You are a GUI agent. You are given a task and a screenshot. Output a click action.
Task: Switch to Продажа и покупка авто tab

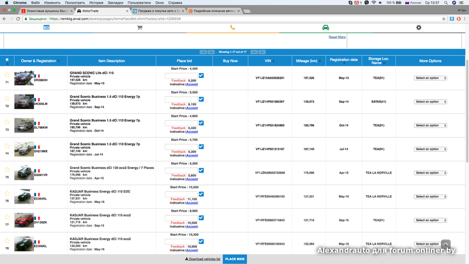158,11
